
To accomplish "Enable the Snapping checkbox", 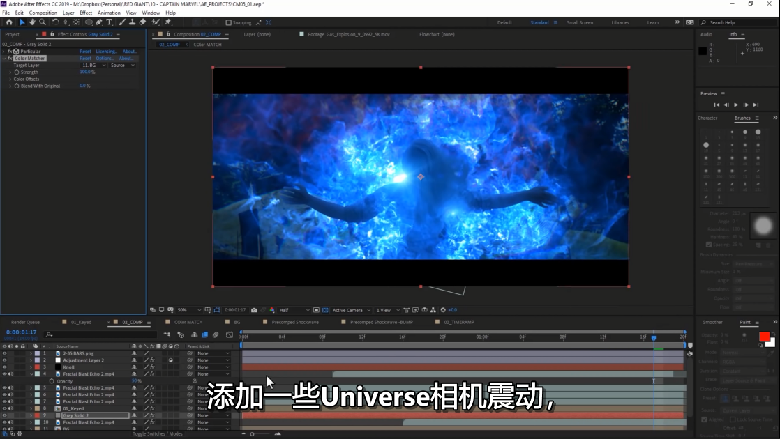I will click(229, 22).
